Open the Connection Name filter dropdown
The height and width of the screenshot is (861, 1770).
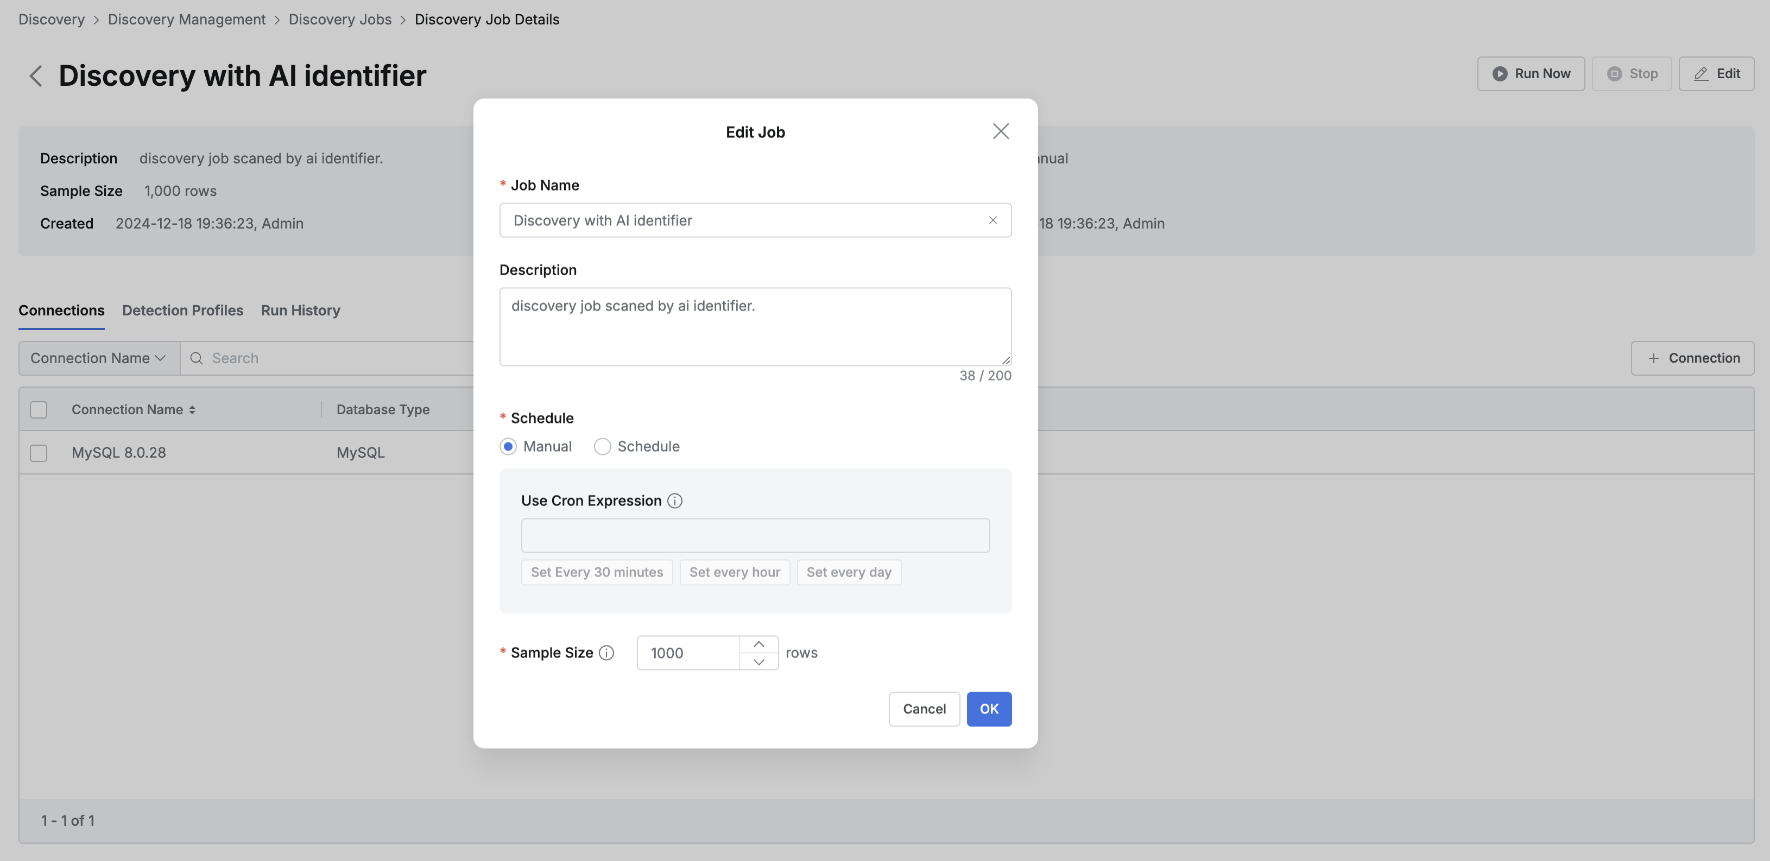coord(98,358)
